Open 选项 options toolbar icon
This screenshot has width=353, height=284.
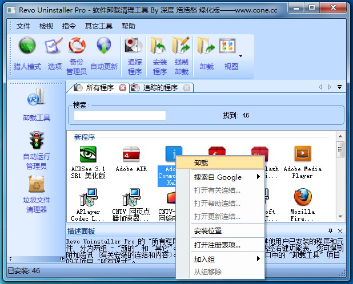pos(53,46)
